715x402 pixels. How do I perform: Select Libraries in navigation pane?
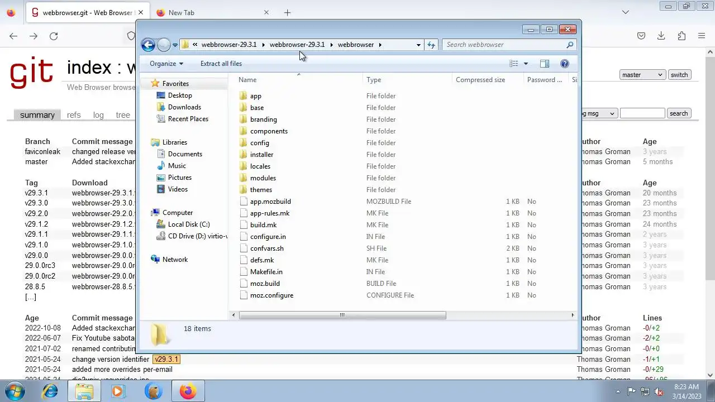pos(175,142)
